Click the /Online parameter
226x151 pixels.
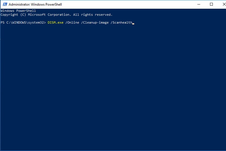coord(72,22)
